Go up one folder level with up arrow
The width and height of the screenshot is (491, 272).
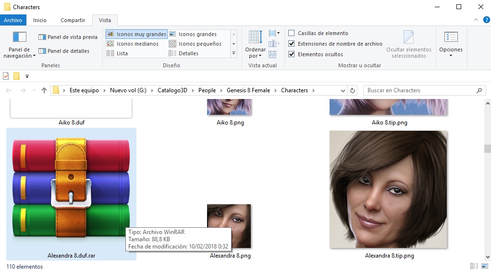point(44,90)
